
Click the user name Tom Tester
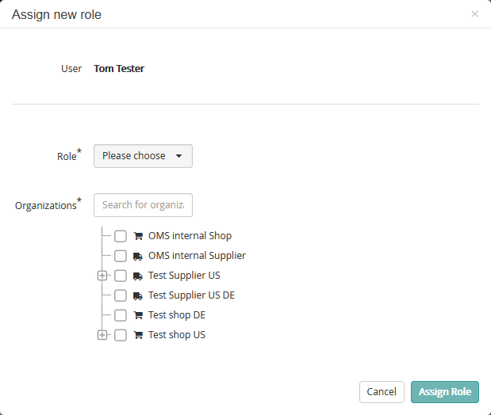(x=119, y=68)
